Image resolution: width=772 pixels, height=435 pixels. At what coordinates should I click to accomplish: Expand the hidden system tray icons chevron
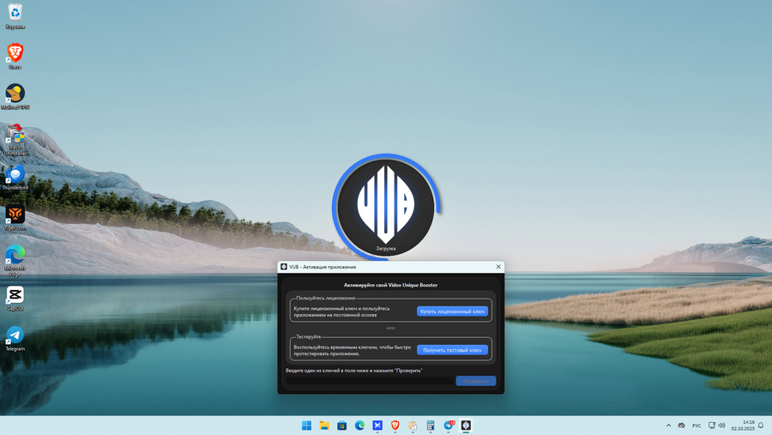(668, 426)
